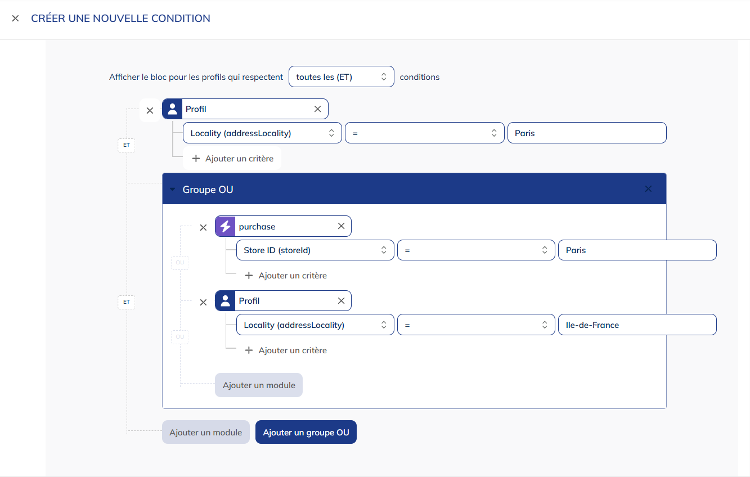The image size is (750, 477).
Task: Collapse the Groupe OU section
Action: click(173, 190)
